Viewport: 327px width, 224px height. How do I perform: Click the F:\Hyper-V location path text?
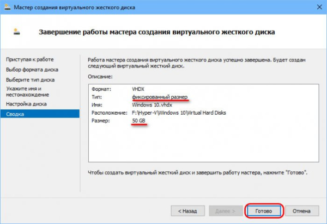pos(179,112)
